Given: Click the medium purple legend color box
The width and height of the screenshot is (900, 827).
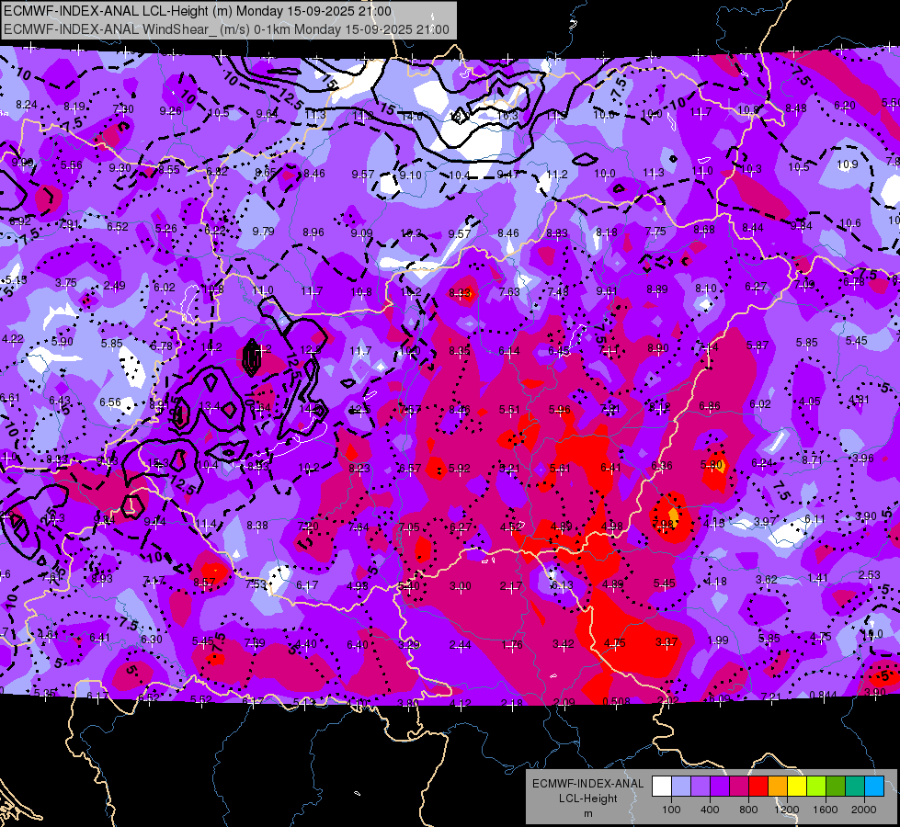Looking at the screenshot, I should [701, 787].
